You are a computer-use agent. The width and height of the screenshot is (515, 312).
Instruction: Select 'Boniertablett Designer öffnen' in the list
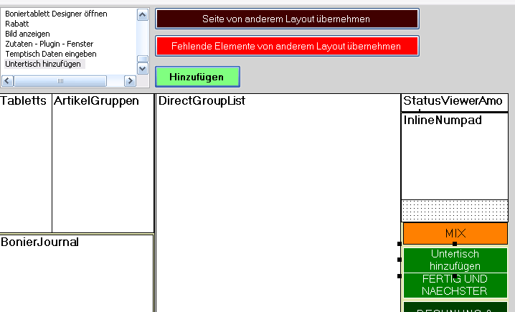point(56,14)
